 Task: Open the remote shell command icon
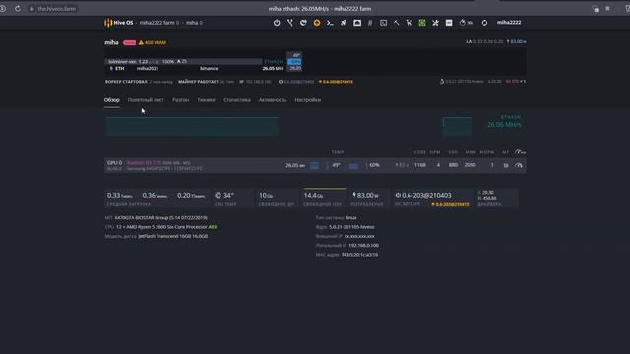(330, 23)
